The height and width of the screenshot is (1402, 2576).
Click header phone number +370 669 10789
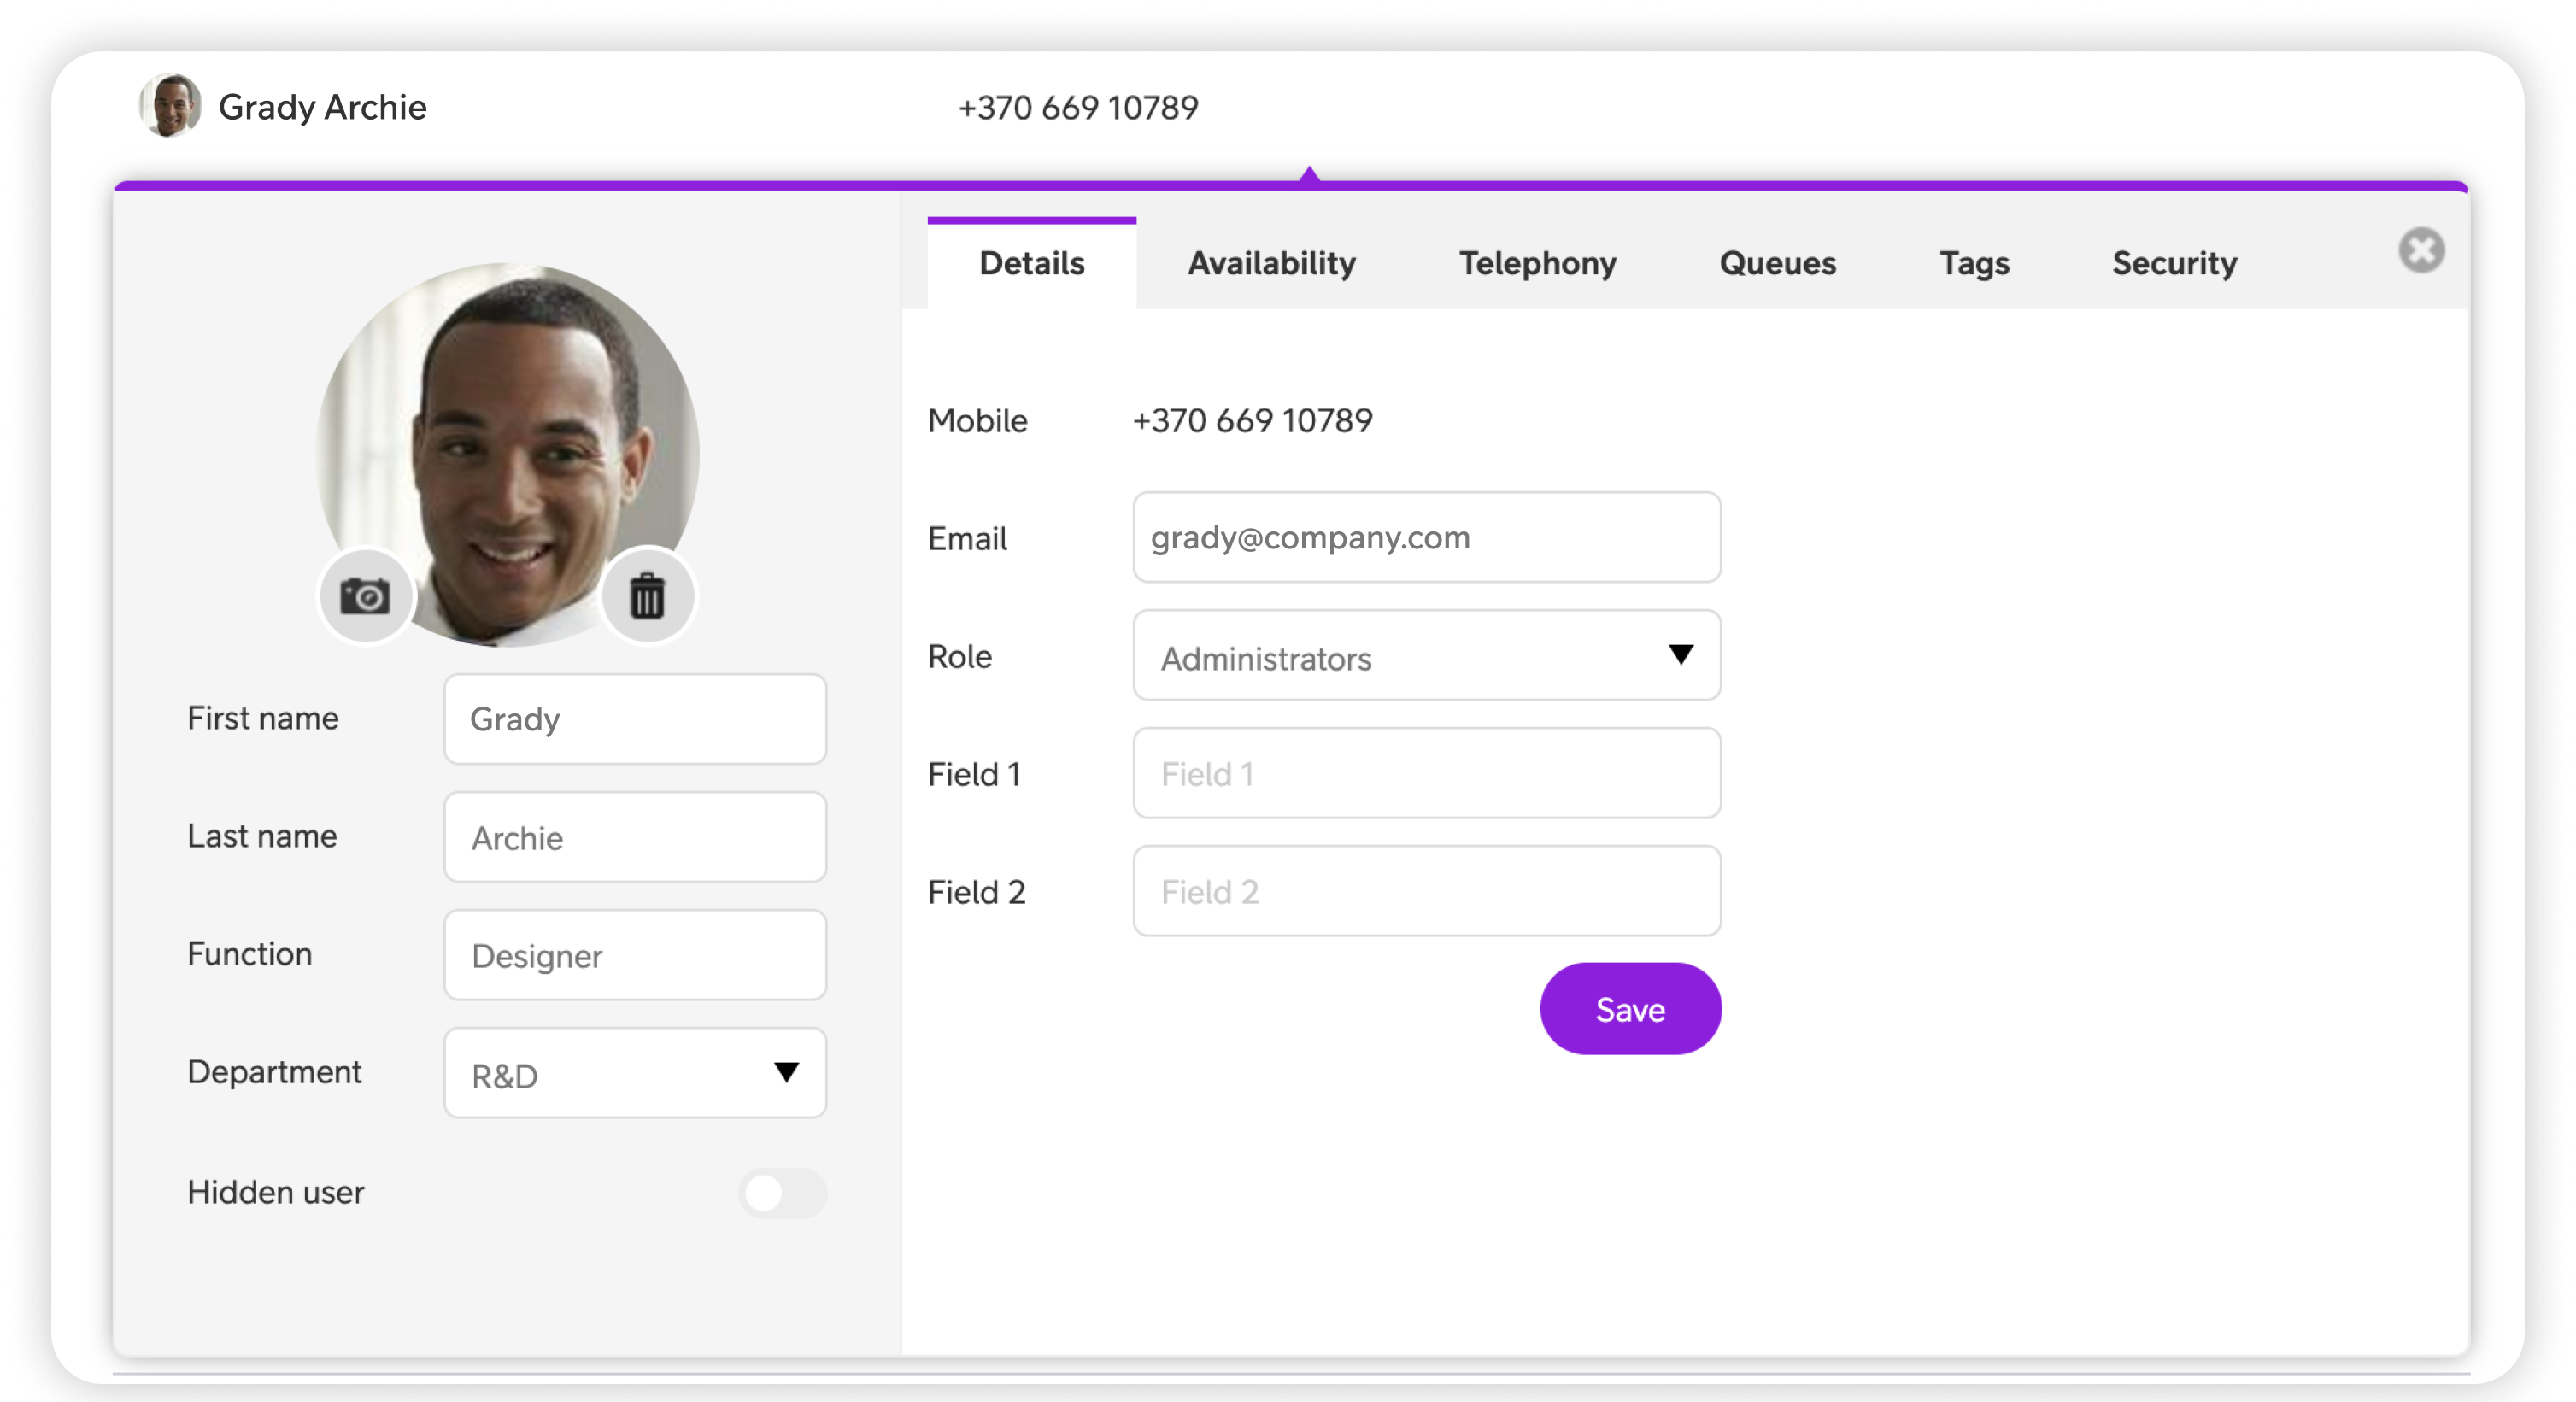coord(1078,107)
